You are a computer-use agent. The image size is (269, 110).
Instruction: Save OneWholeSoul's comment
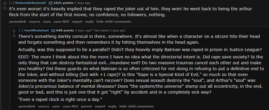56,106
